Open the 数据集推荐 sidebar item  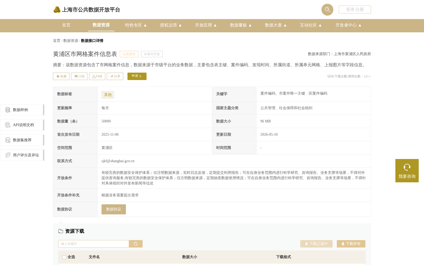(x=22, y=140)
